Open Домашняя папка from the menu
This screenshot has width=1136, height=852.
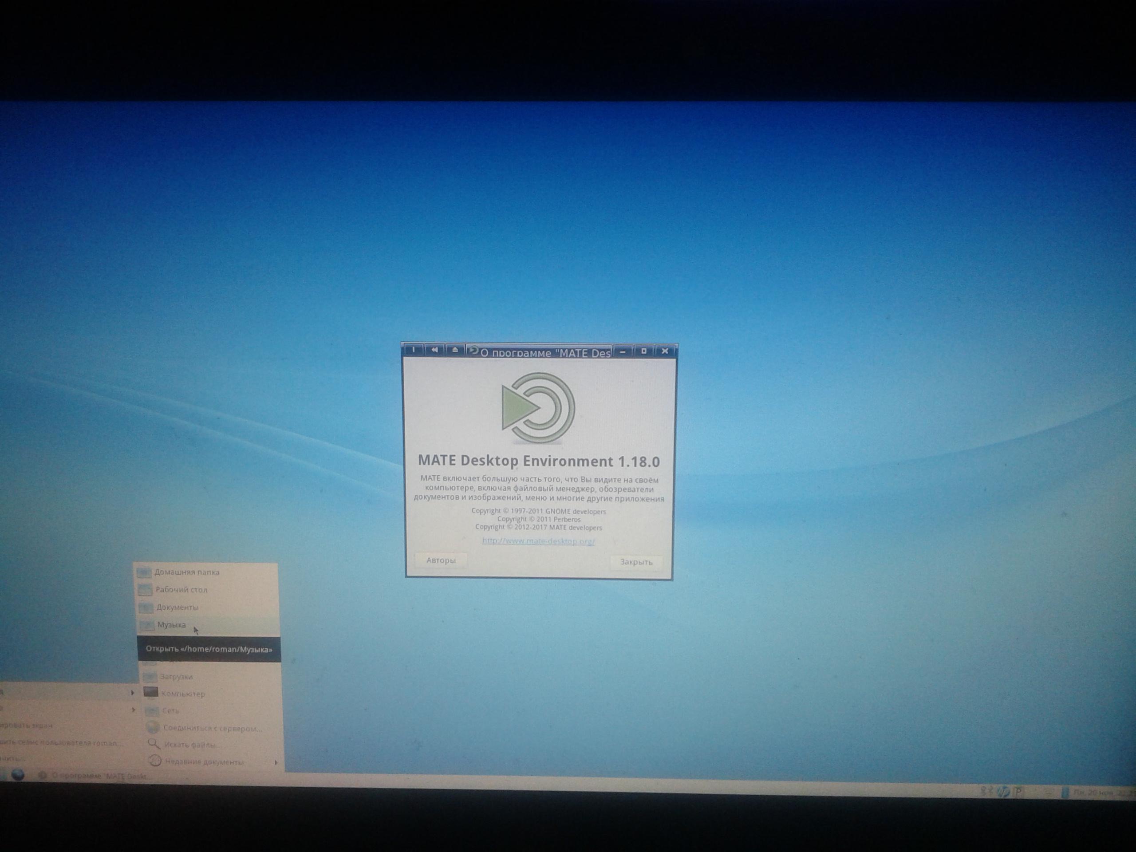coord(186,572)
